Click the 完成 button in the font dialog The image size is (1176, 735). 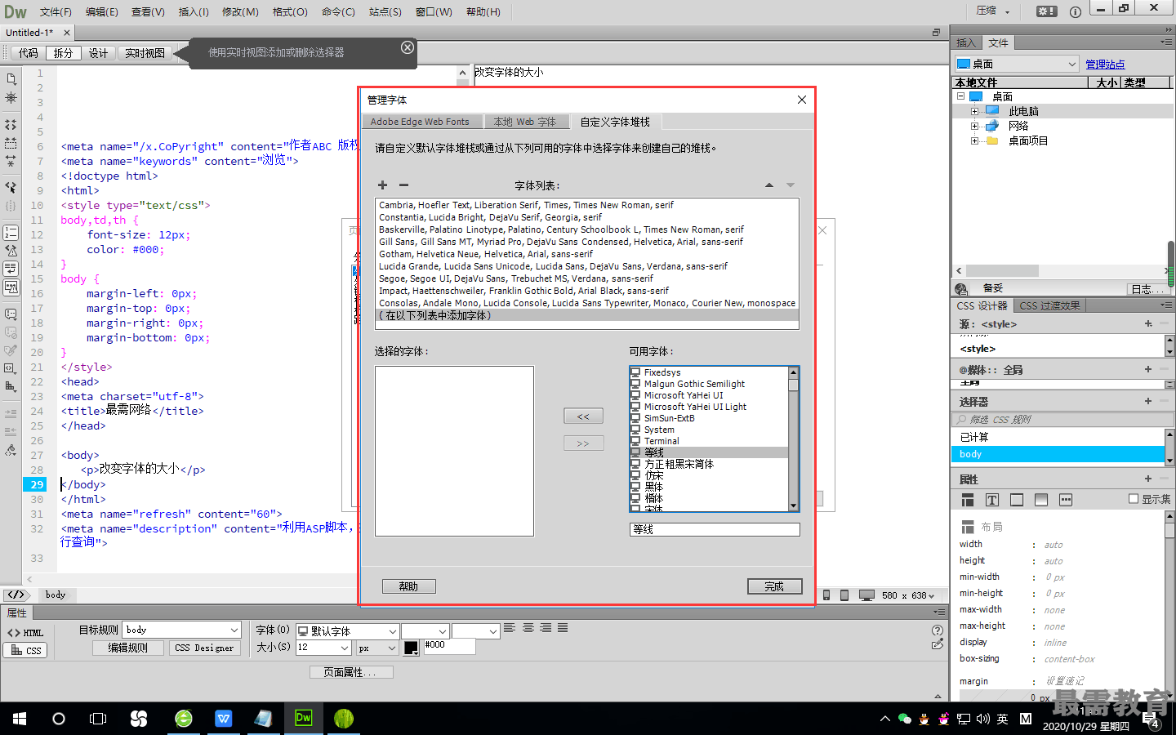(774, 586)
